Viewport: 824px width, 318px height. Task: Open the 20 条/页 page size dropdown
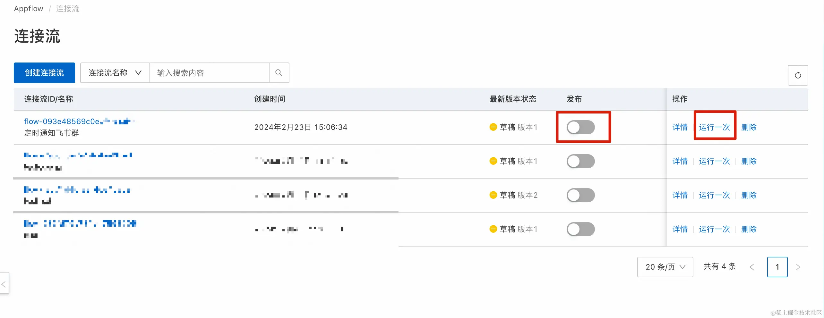click(665, 267)
